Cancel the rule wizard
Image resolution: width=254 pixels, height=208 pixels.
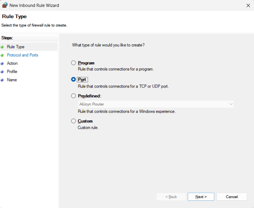[x=232, y=197]
